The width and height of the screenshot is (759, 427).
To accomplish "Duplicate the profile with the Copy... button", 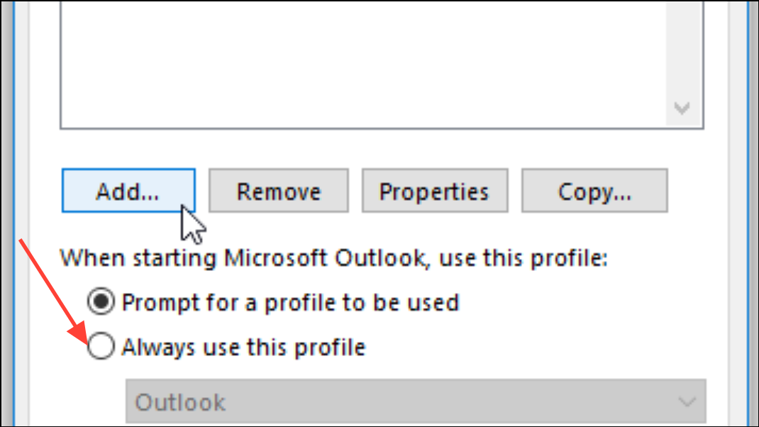I will (594, 191).
